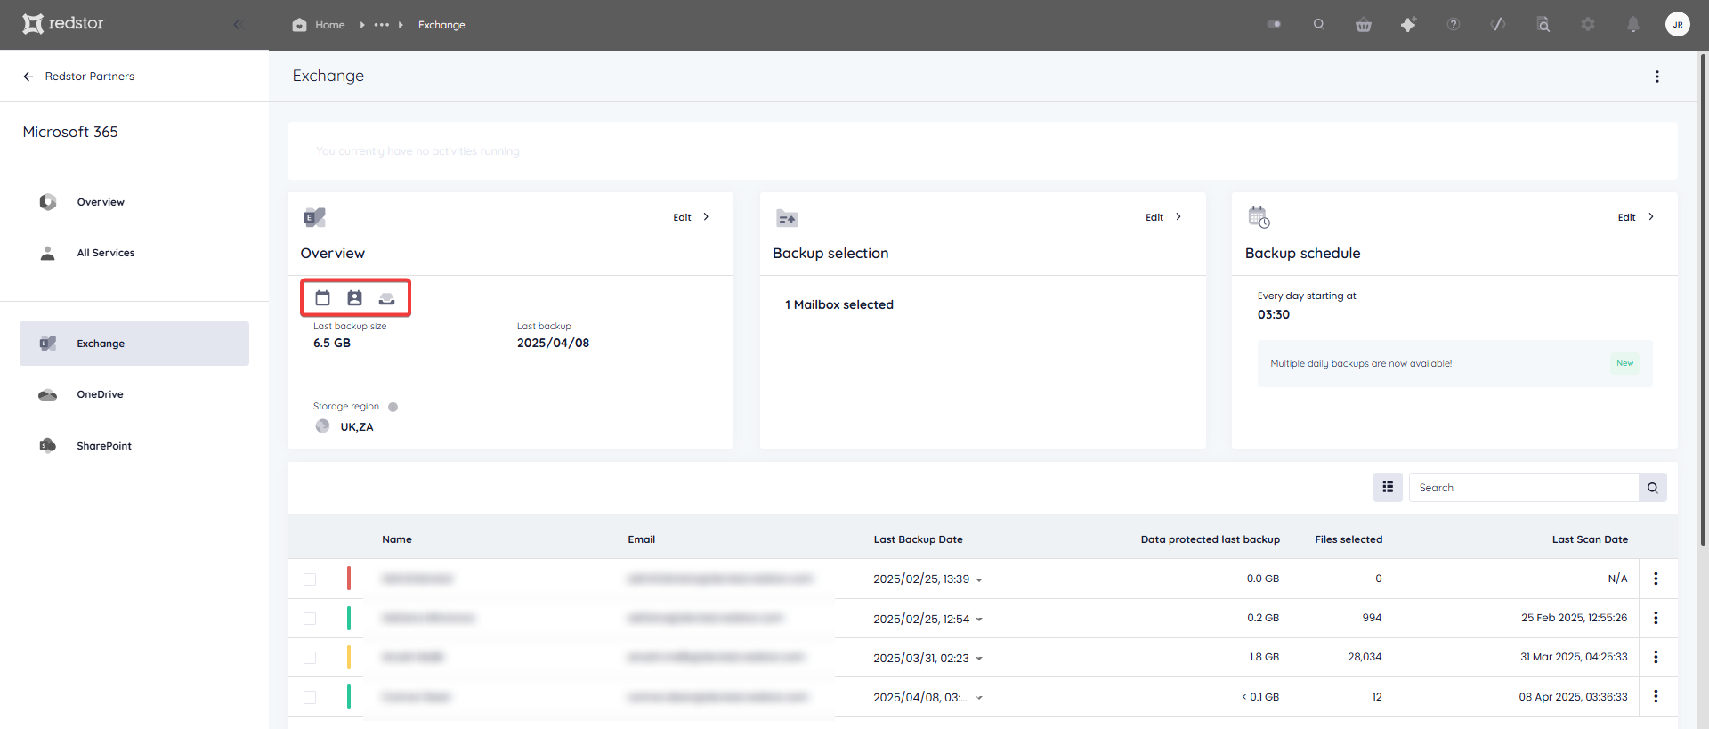
Task: Expand the 2025/04/08 backup date dropdown
Action: pyautogui.click(x=979, y=698)
